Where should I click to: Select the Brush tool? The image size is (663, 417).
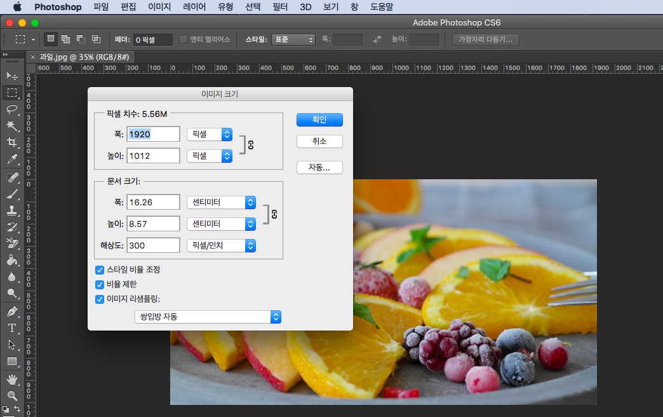click(x=12, y=194)
